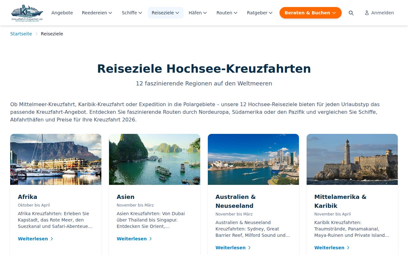The image size is (408, 255).
Task: Click the orange Beraten & Buchen button
Action: click(x=310, y=13)
